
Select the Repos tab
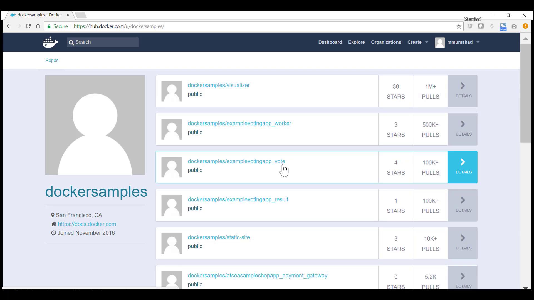pos(52,60)
